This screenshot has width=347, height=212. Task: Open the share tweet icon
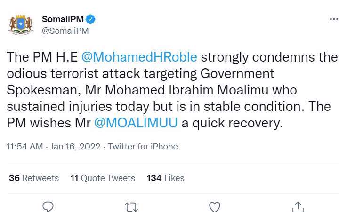298,206
